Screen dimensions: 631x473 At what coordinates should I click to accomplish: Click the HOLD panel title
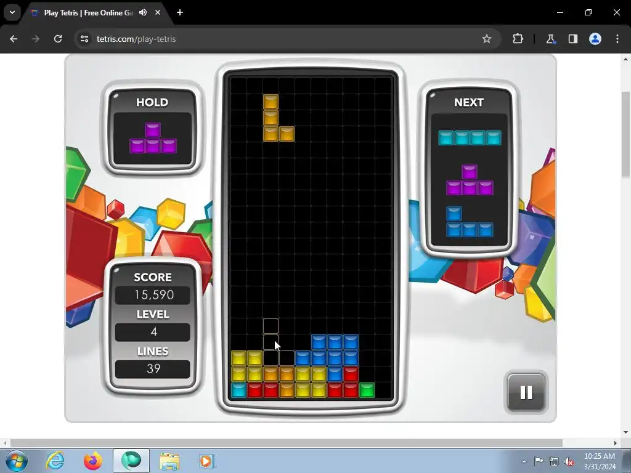152,102
